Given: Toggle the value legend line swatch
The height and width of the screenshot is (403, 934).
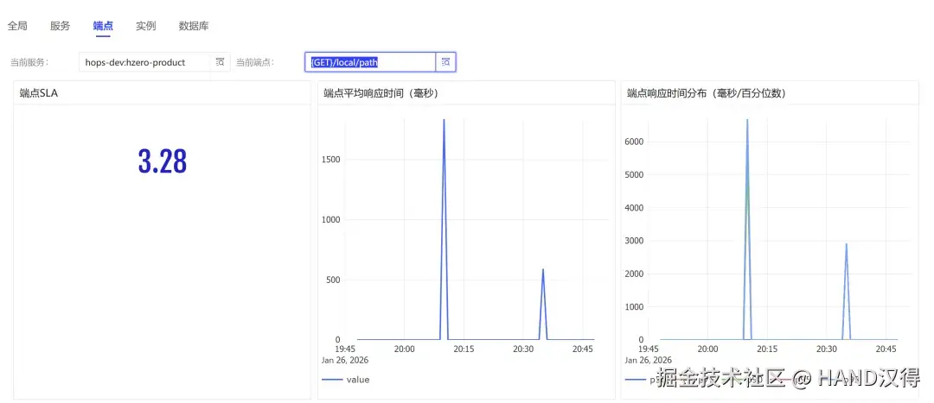Looking at the screenshot, I should [x=332, y=379].
